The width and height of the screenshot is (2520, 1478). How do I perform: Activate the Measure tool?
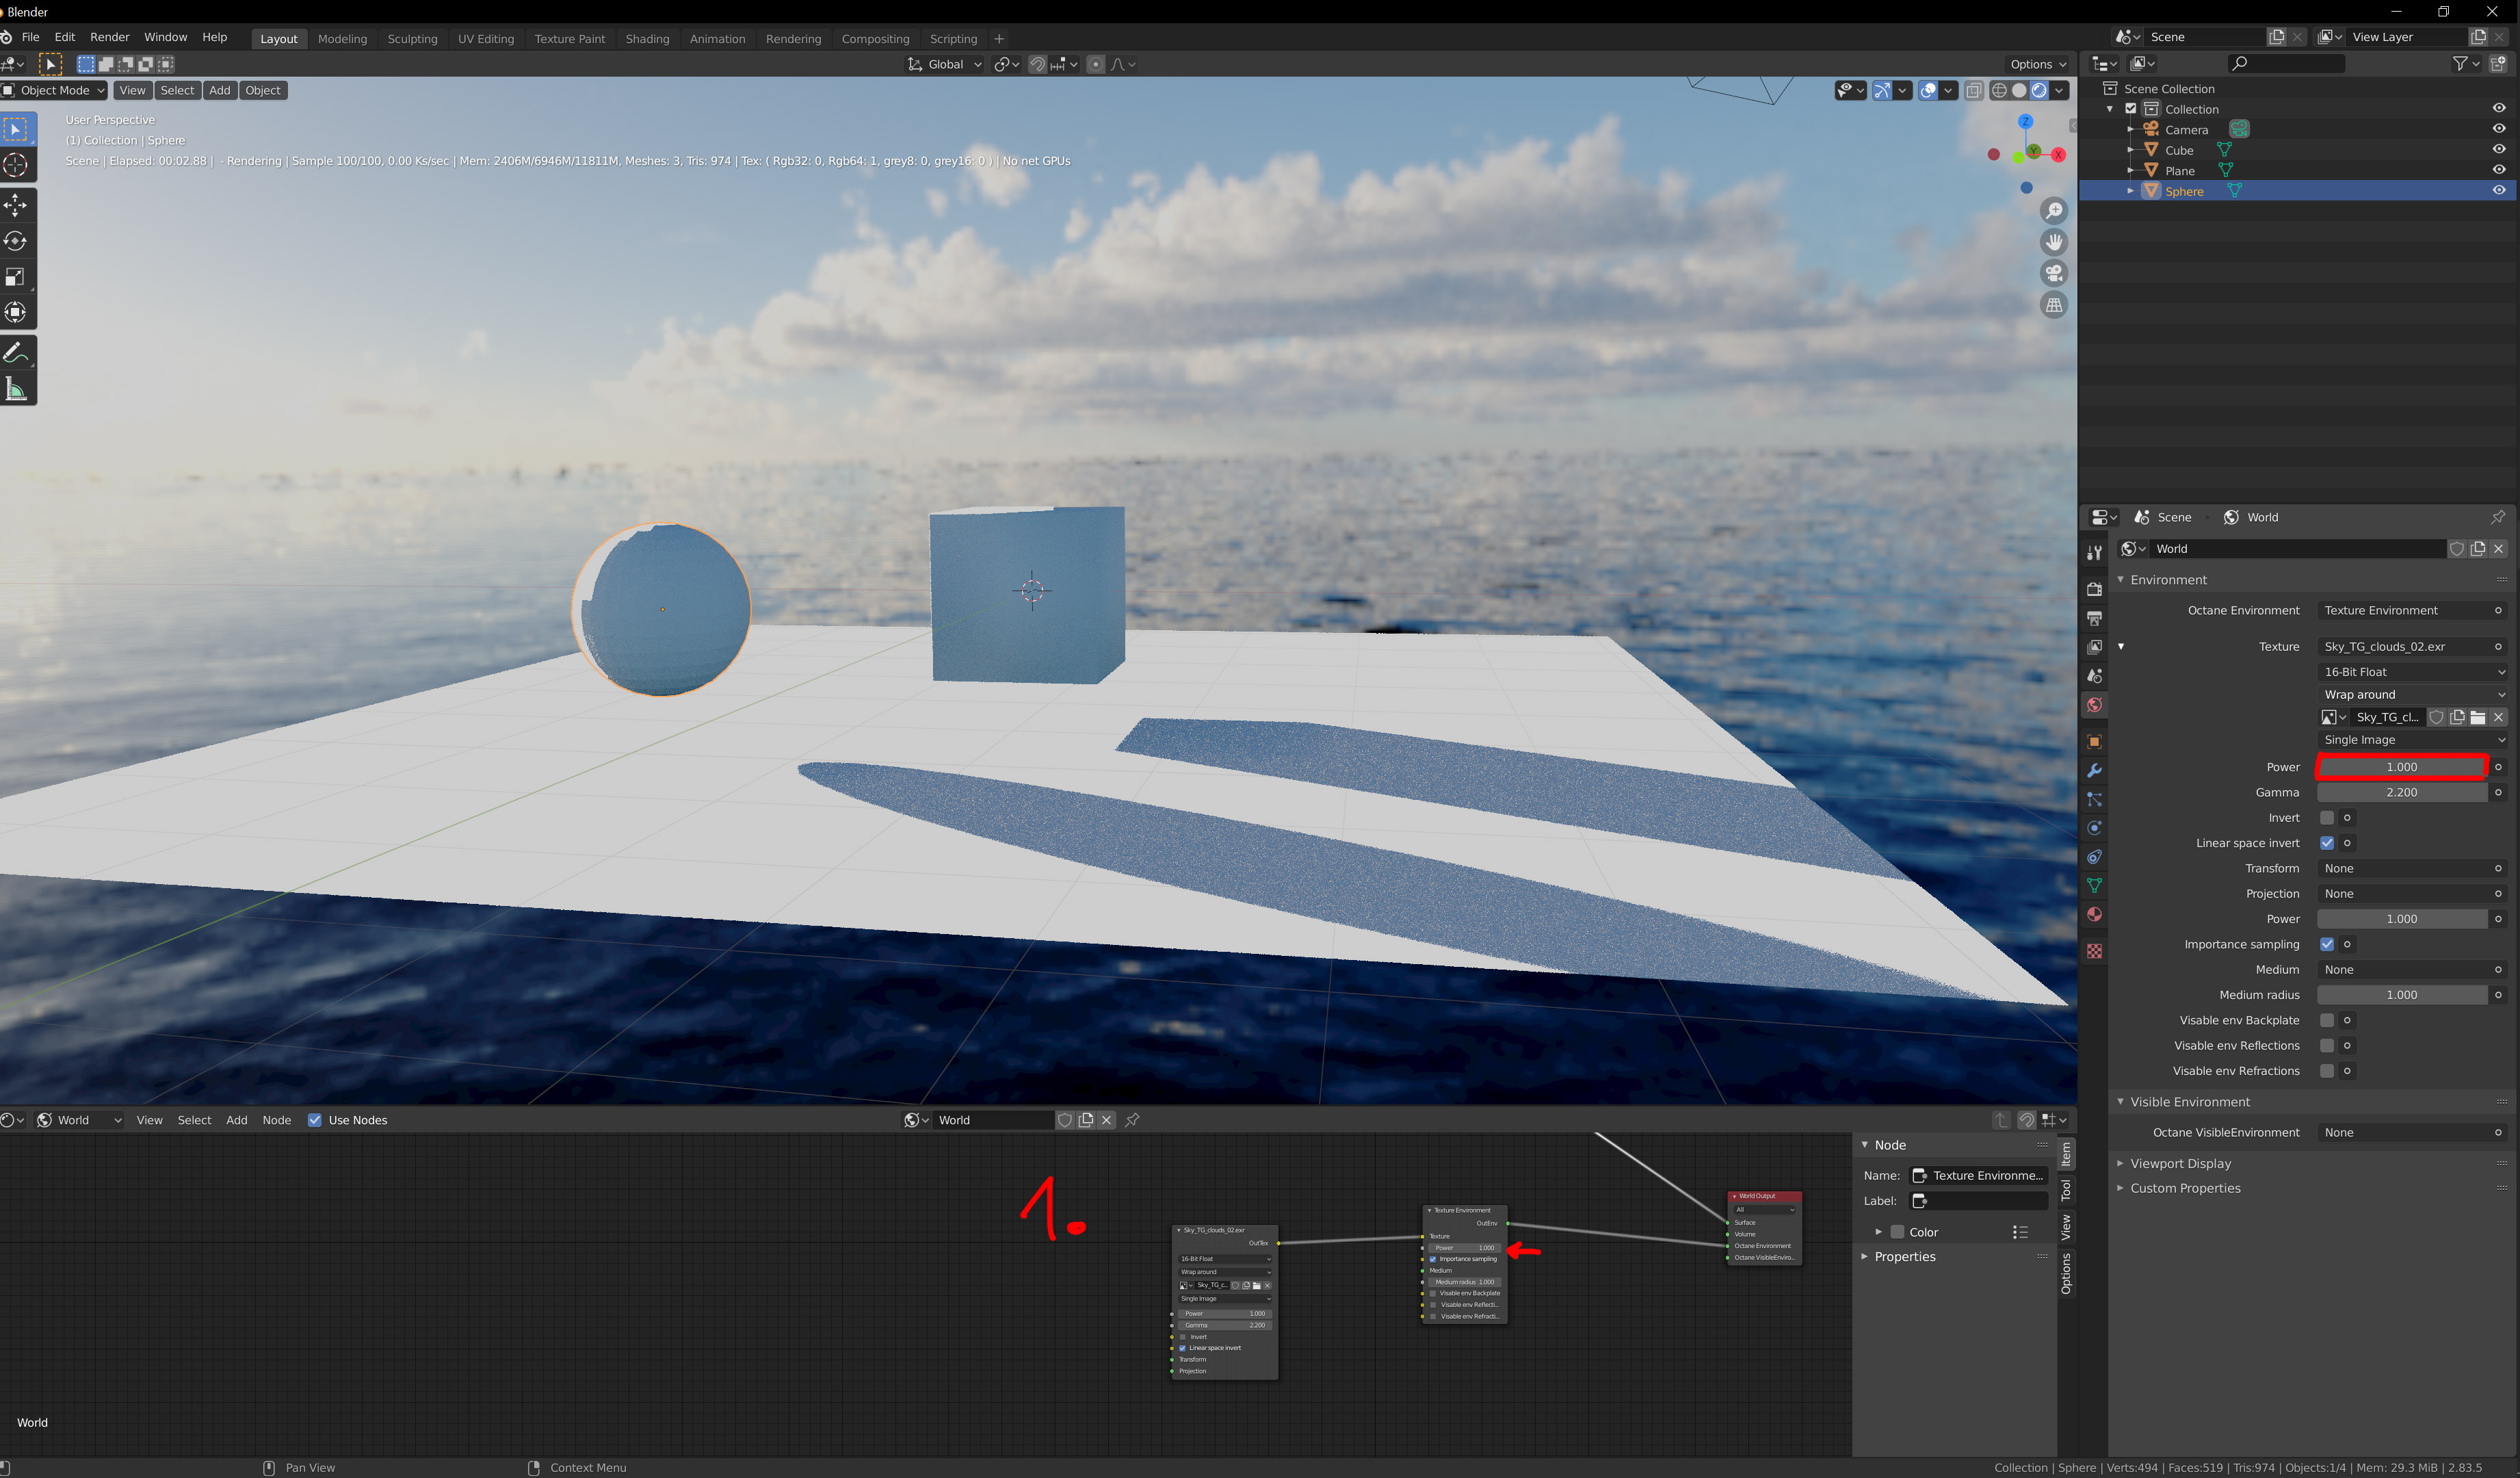(x=16, y=389)
